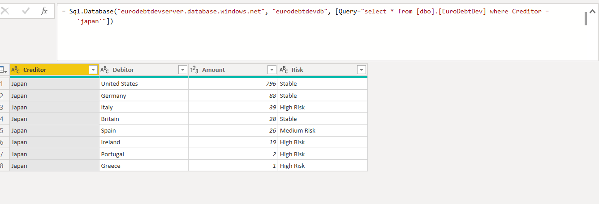Select the 'Italy' cell

click(144, 107)
